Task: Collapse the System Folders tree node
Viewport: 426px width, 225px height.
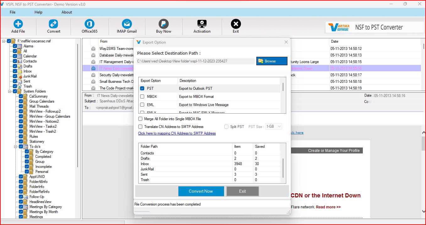Action: [x=10, y=91]
